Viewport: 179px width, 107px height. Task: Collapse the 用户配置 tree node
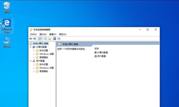30,61
